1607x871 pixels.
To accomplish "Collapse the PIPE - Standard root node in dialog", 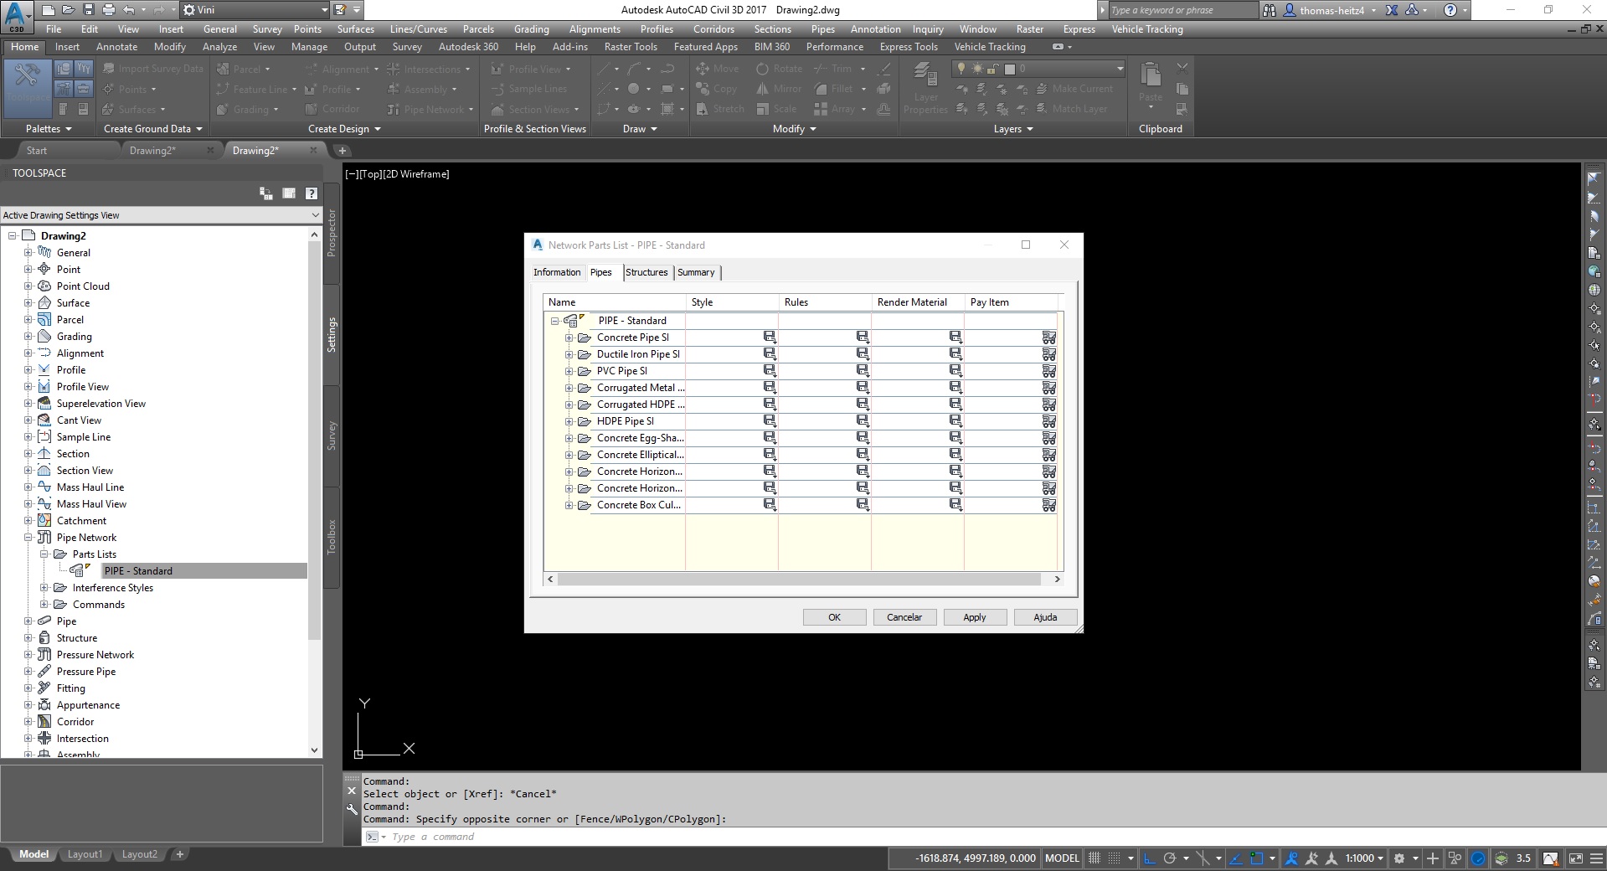I will coord(554,321).
